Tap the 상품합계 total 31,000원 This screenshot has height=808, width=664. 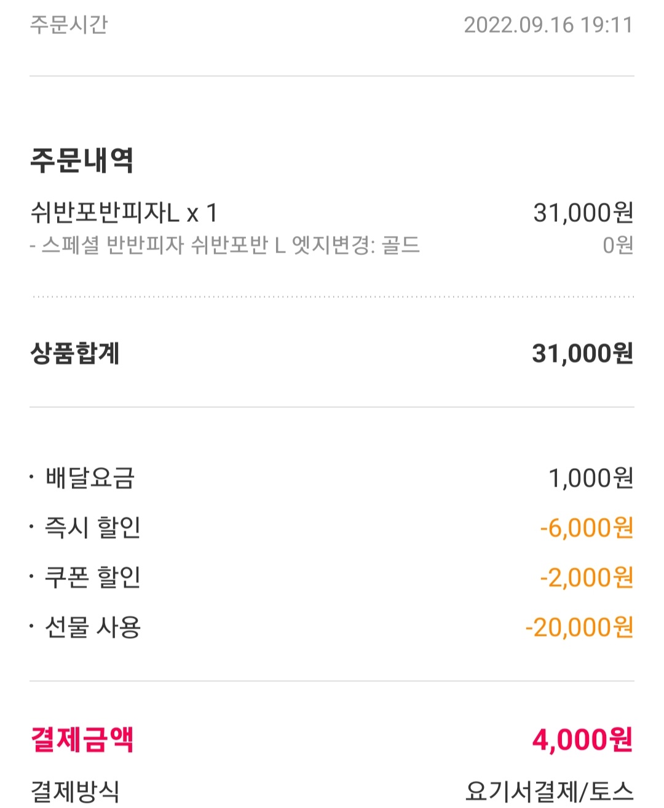pos(582,354)
